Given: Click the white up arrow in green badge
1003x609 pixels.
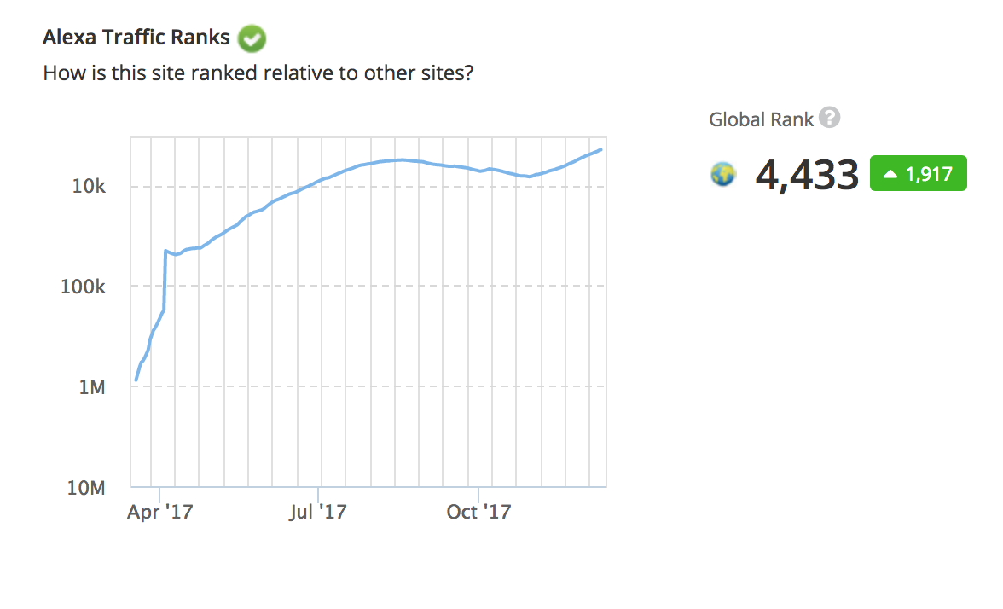Looking at the screenshot, I should pos(890,174).
